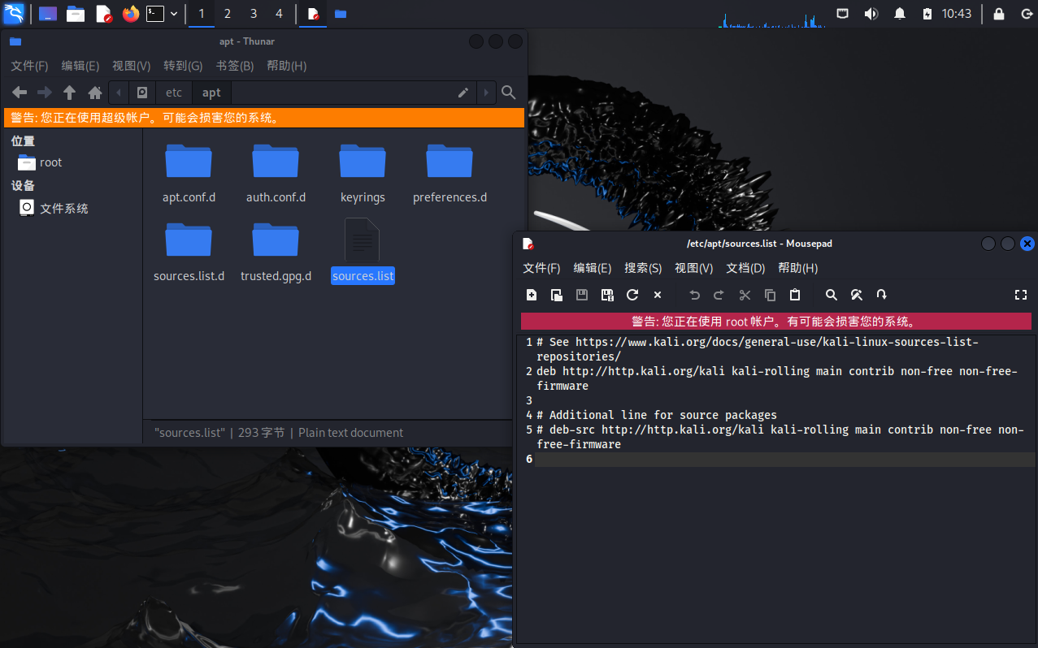Image resolution: width=1038 pixels, height=648 pixels.
Task: Click the pencil icon to edit Thunar path
Action: point(463,93)
